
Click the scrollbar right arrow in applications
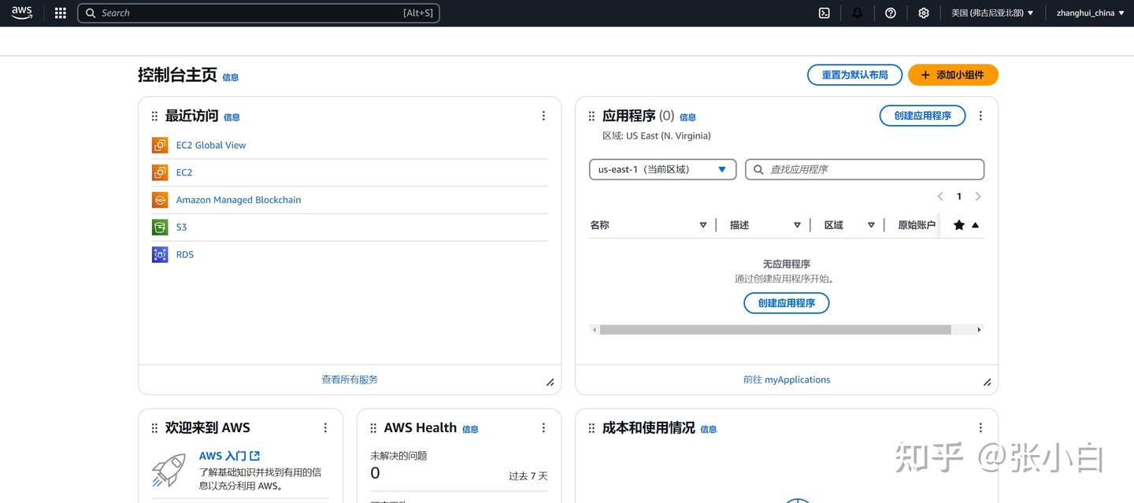(979, 330)
